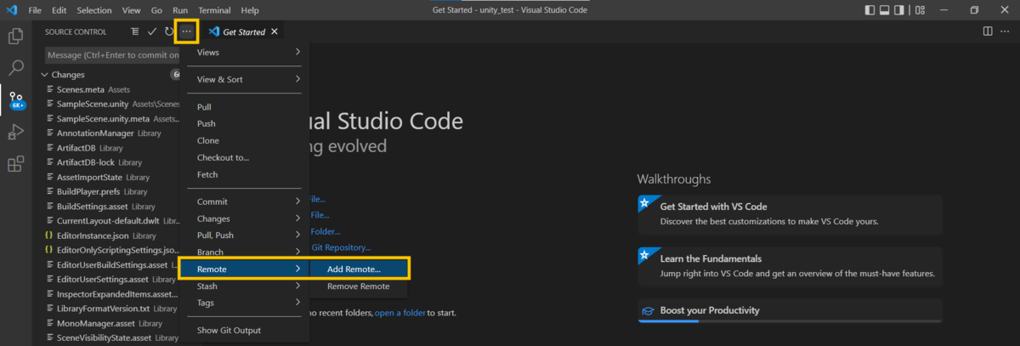The width and height of the screenshot is (1020, 346).
Task: Expand the View & Sort submenu
Action: (244, 79)
